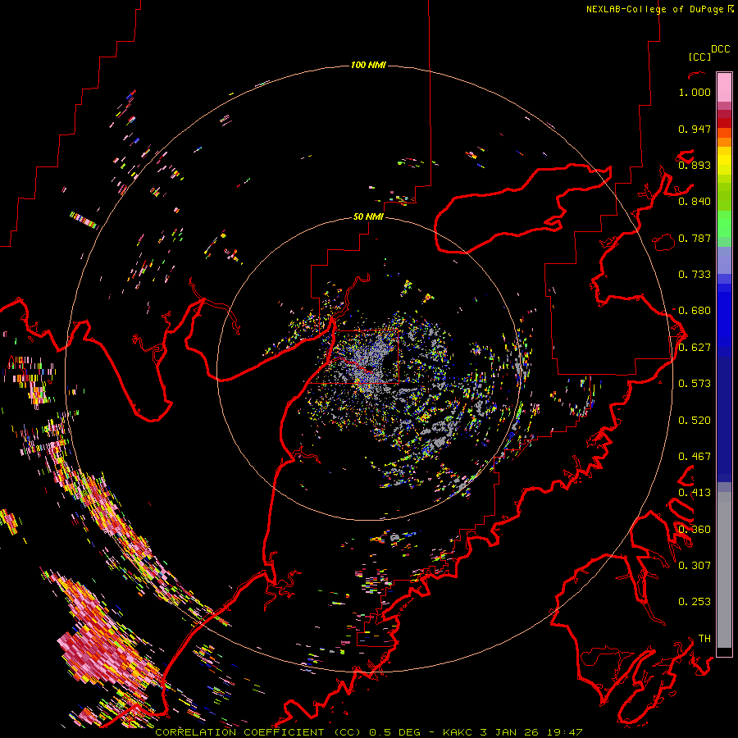Click the 19:47 timestamp in caption

tap(565, 732)
